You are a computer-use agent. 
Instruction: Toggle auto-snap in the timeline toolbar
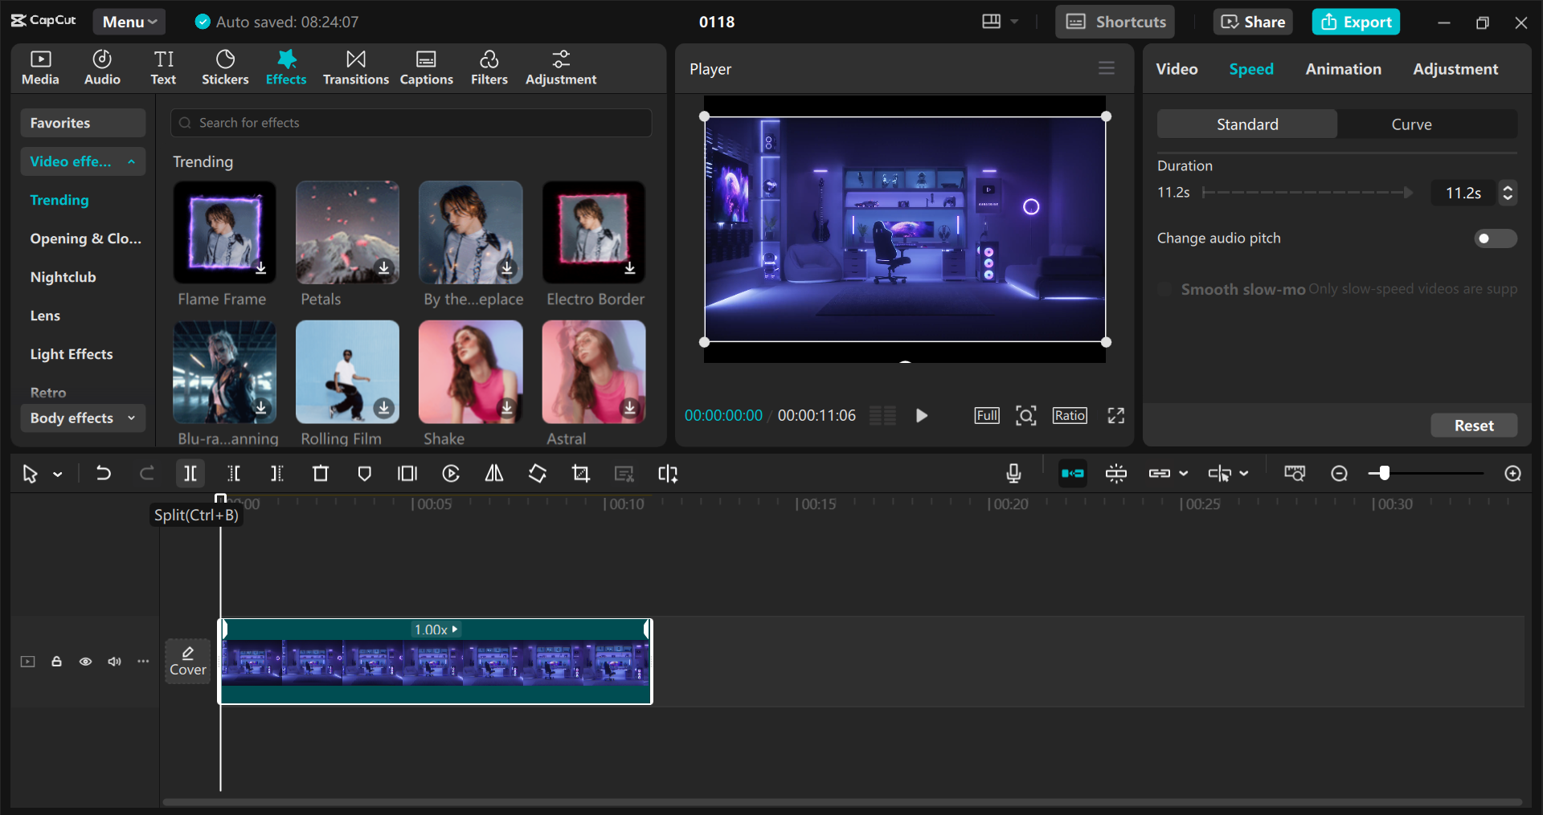click(1073, 473)
